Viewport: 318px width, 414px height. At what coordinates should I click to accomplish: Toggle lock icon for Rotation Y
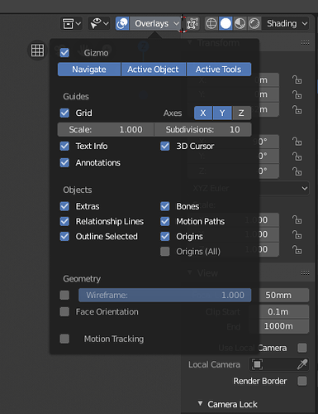[297, 156]
